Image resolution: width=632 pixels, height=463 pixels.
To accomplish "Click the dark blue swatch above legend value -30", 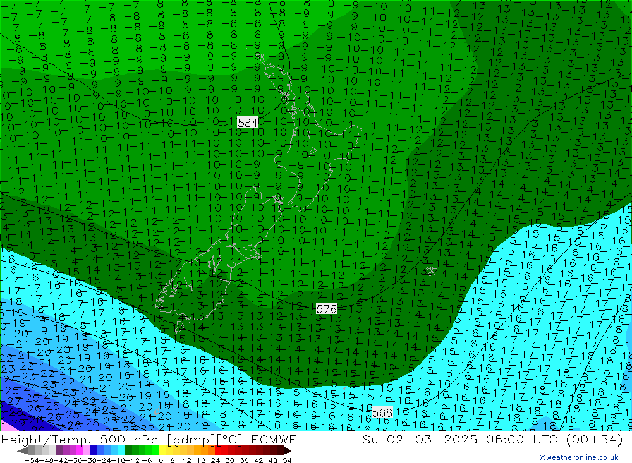I will (x=94, y=450).
